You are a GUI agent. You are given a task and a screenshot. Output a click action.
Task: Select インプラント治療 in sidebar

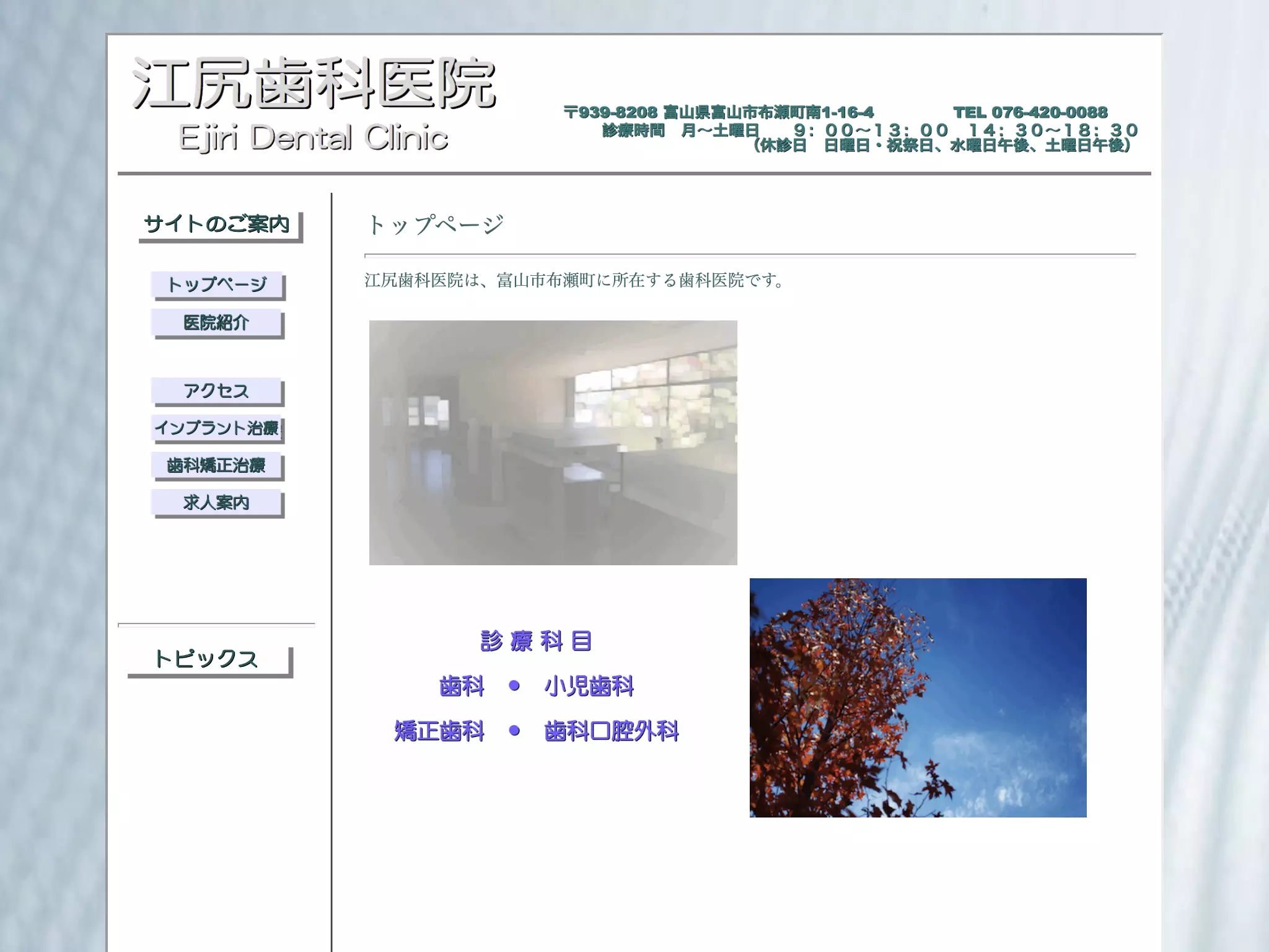[217, 429]
